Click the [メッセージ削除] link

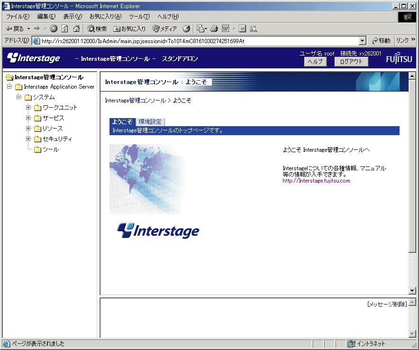click(x=387, y=304)
